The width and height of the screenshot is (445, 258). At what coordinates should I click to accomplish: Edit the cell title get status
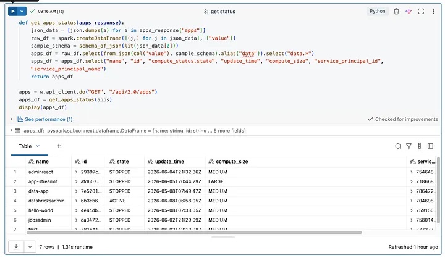[x=222, y=12]
